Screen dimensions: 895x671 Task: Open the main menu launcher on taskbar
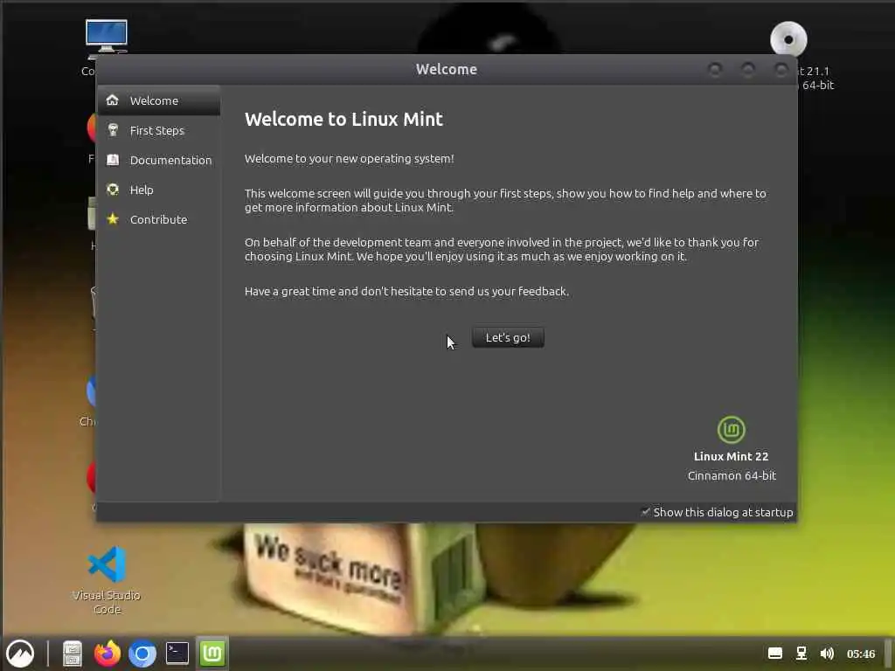click(x=20, y=654)
